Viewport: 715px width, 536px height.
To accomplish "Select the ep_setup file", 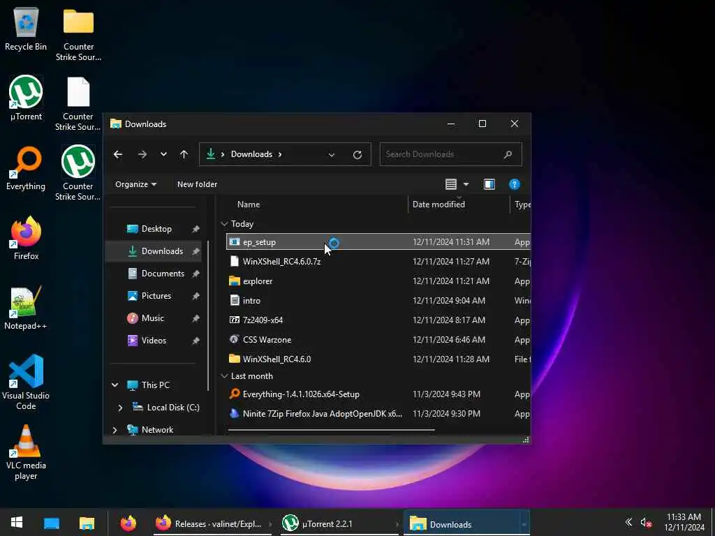I will [378, 242].
